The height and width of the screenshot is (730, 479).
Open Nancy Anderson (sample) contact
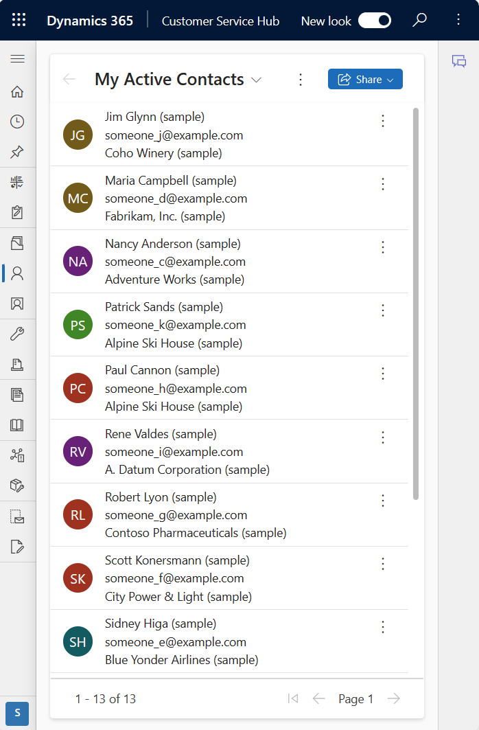(172, 244)
